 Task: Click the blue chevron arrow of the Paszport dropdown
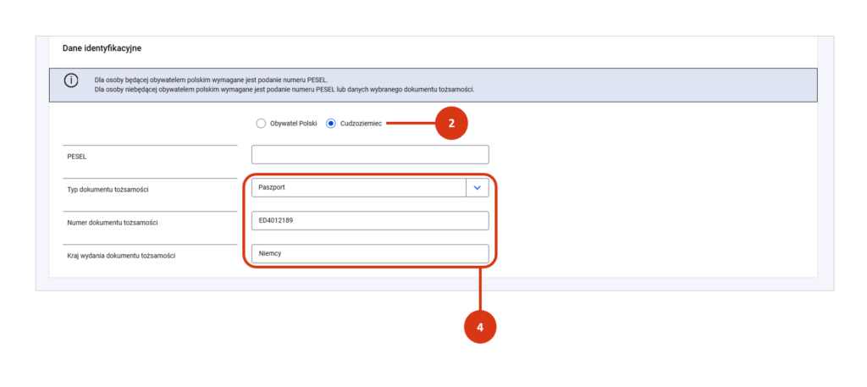pos(478,187)
